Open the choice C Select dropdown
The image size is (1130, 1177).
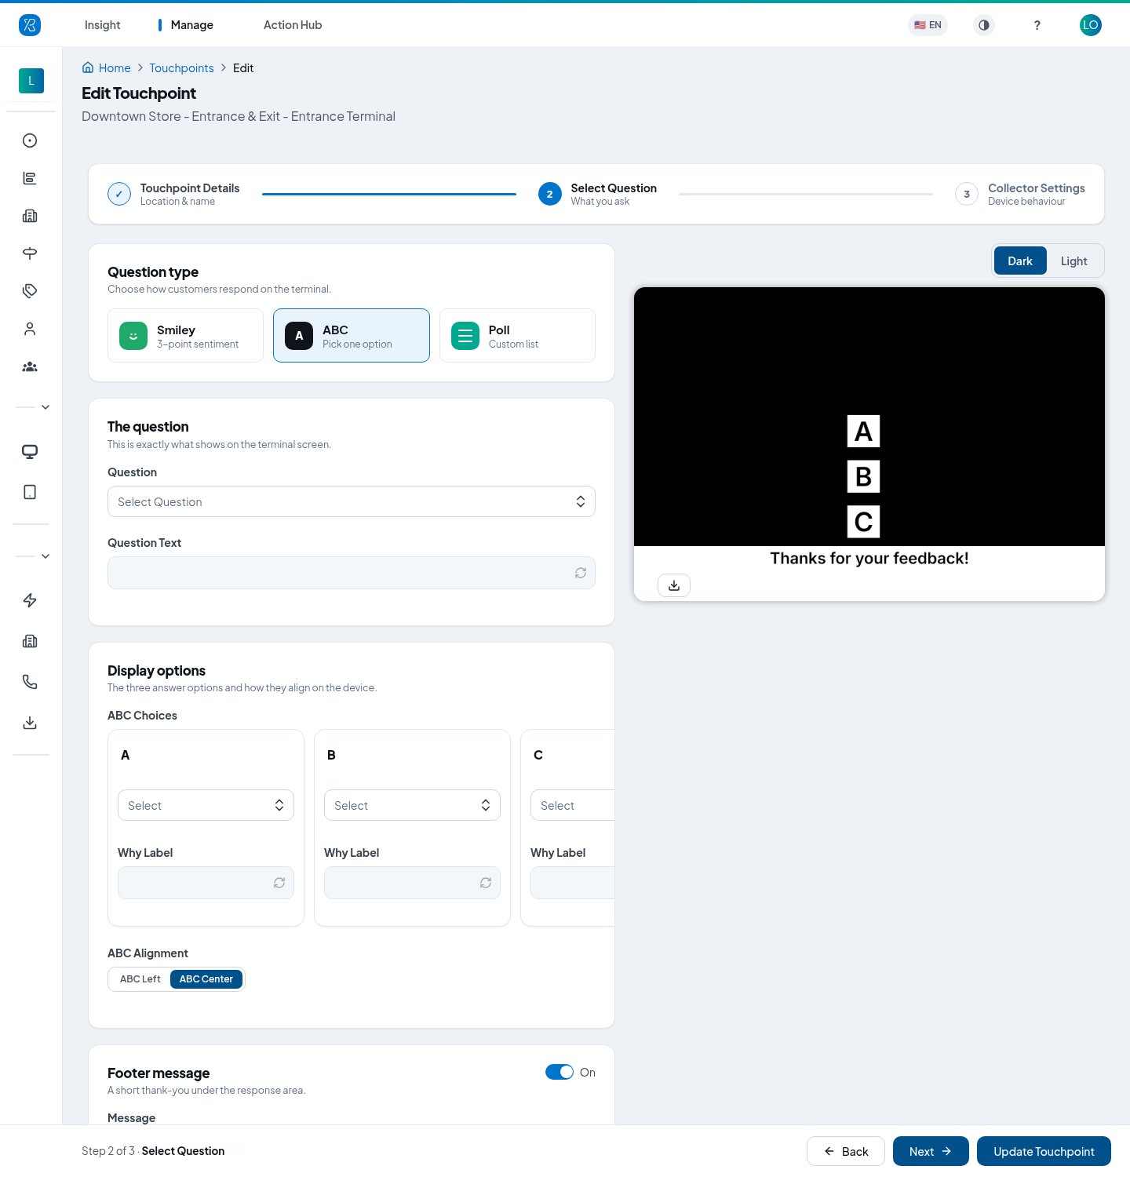tap(573, 805)
